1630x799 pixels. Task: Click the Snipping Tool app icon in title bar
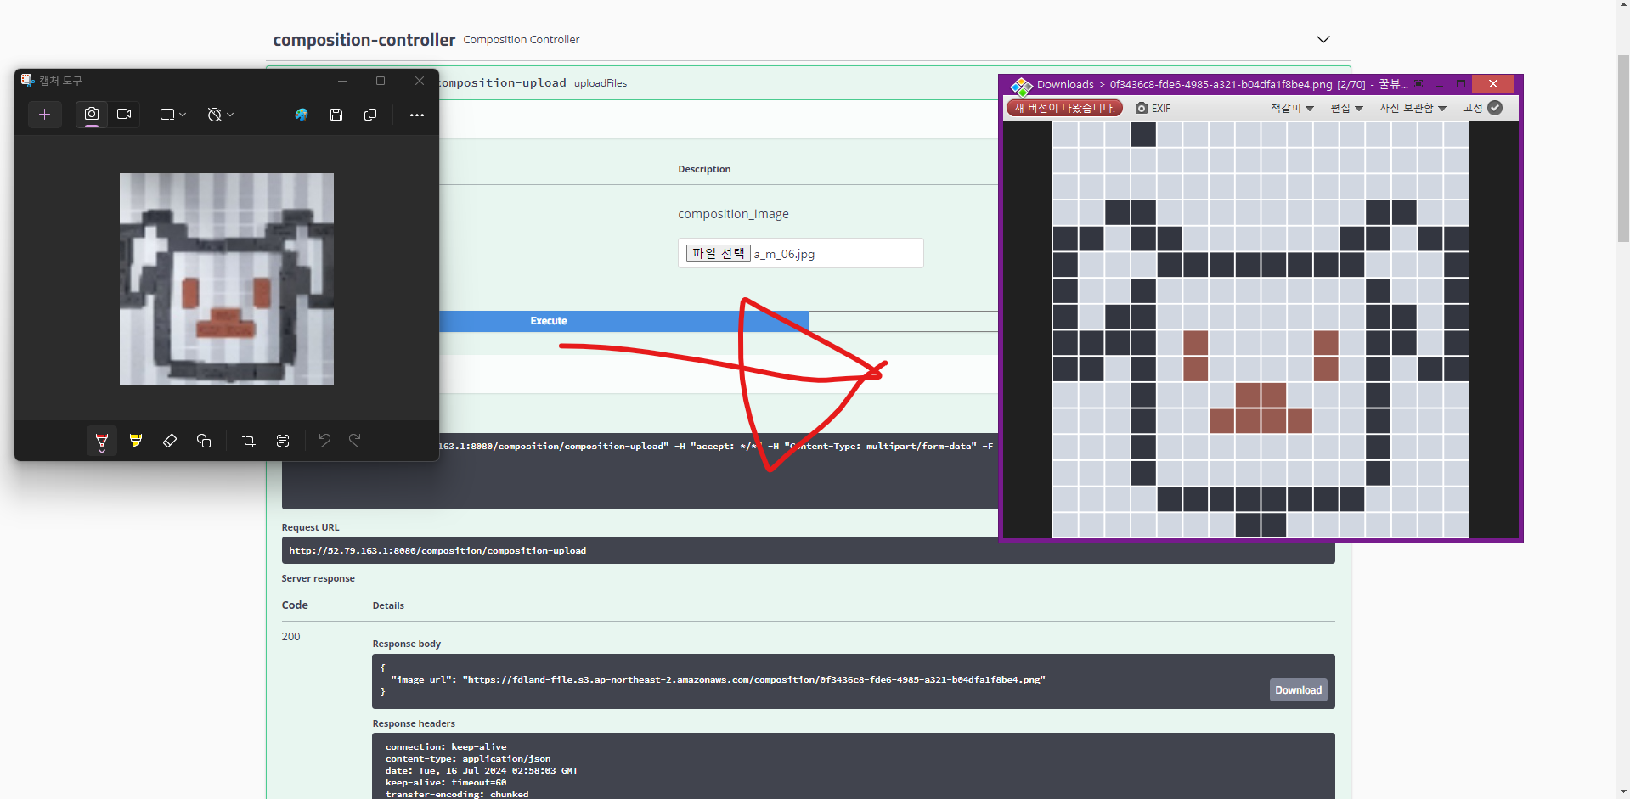coord(27,81)
